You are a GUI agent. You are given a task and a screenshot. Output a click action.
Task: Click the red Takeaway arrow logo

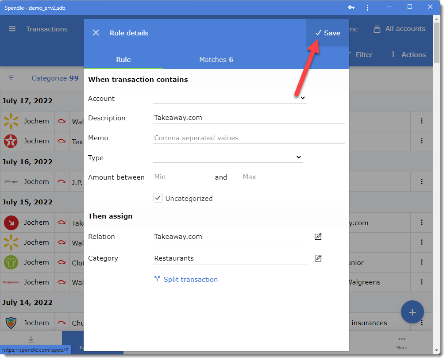(11, 223)
